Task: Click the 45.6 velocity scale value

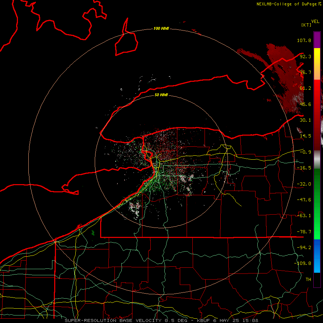Action: click(305, 104)
